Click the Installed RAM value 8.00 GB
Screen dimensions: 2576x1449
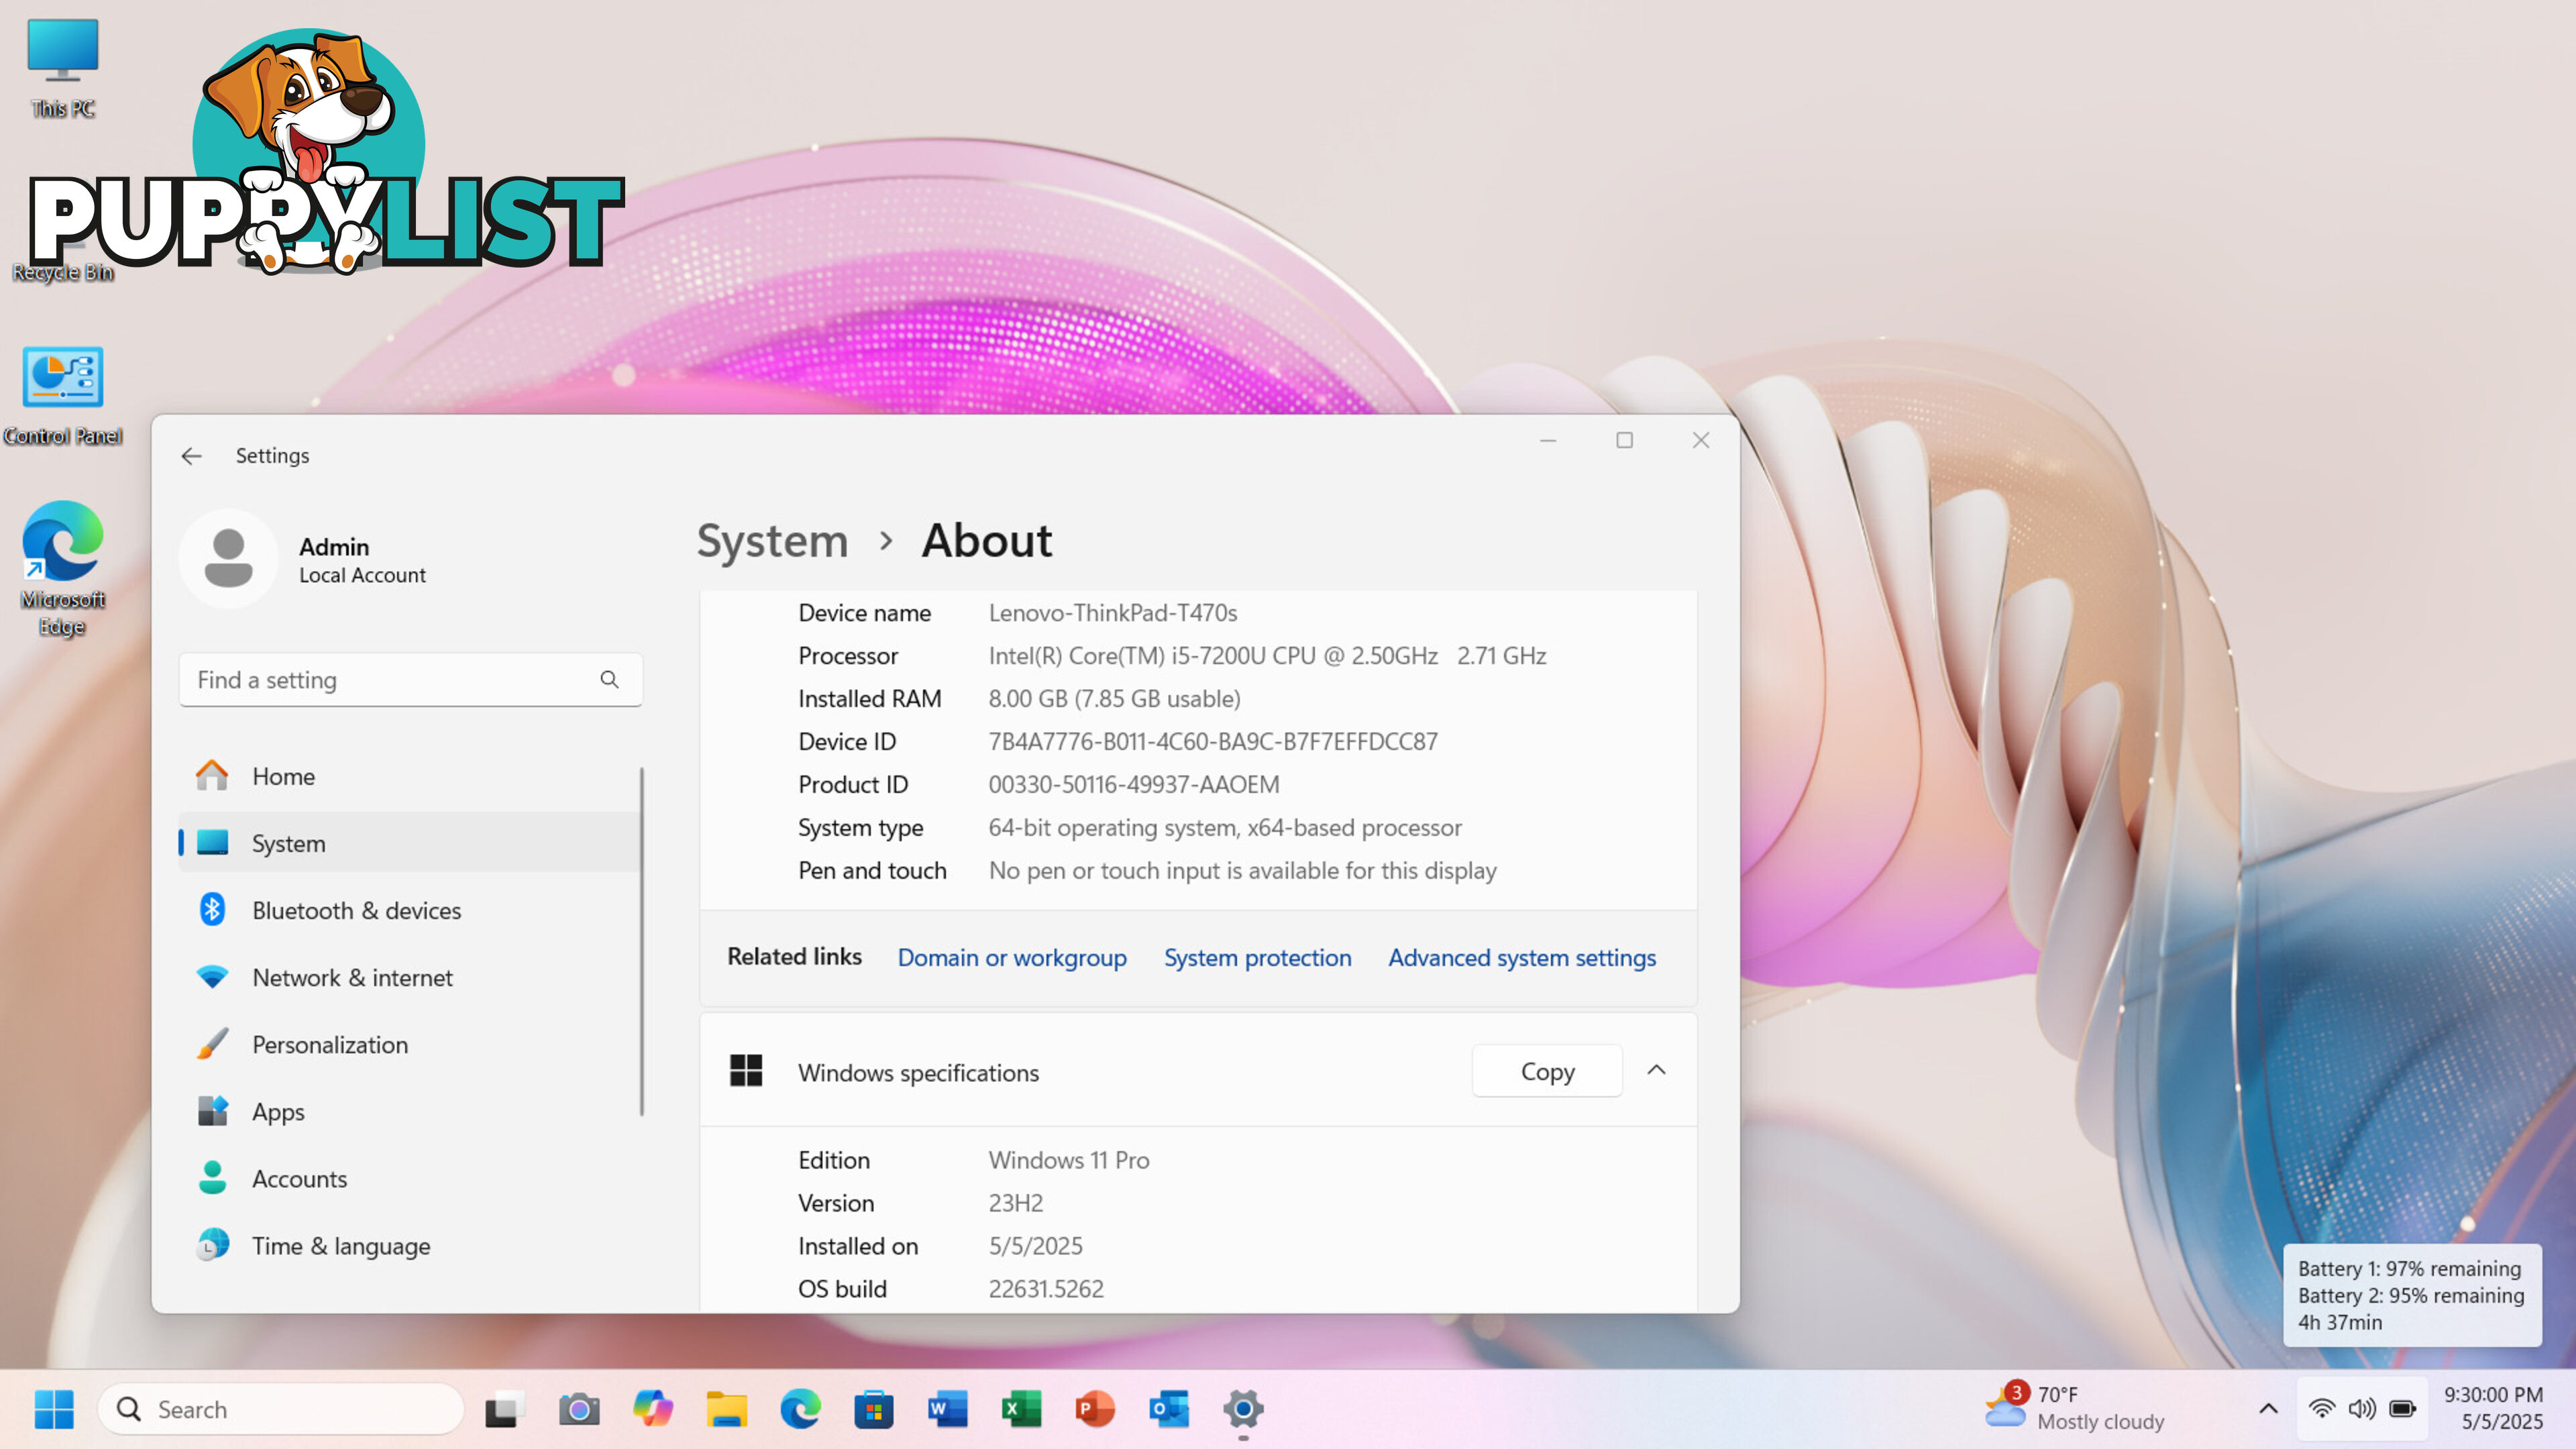pyautogui.click(x=1114, y=699)
